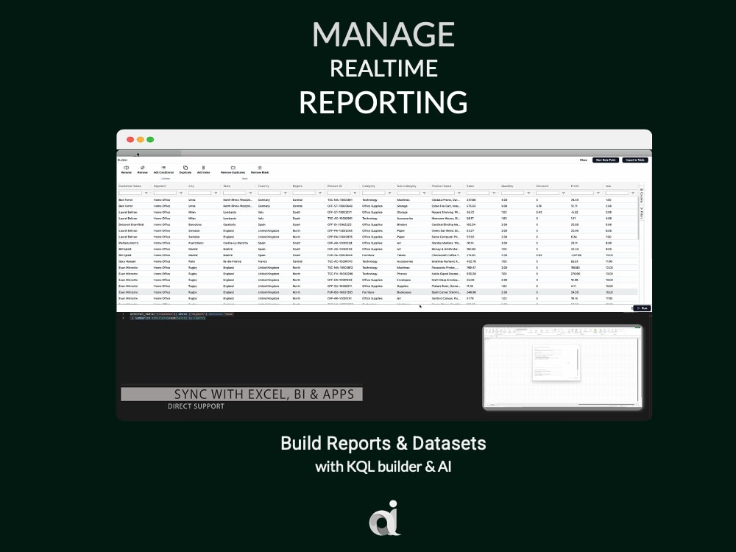This screenshot has height=552, width=736.
Task: Sort by the Sales column header
Action: pyautogui.click(x=470, y=186)
